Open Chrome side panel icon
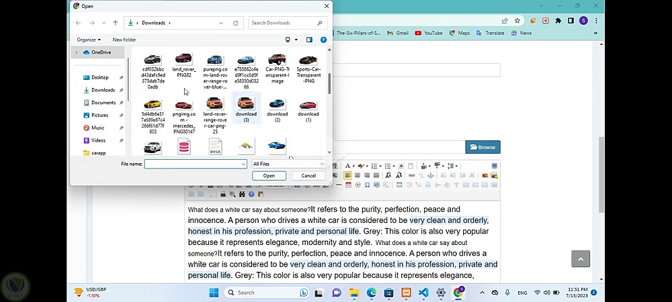This screenshot has width=672, height=302. point(571,21)
